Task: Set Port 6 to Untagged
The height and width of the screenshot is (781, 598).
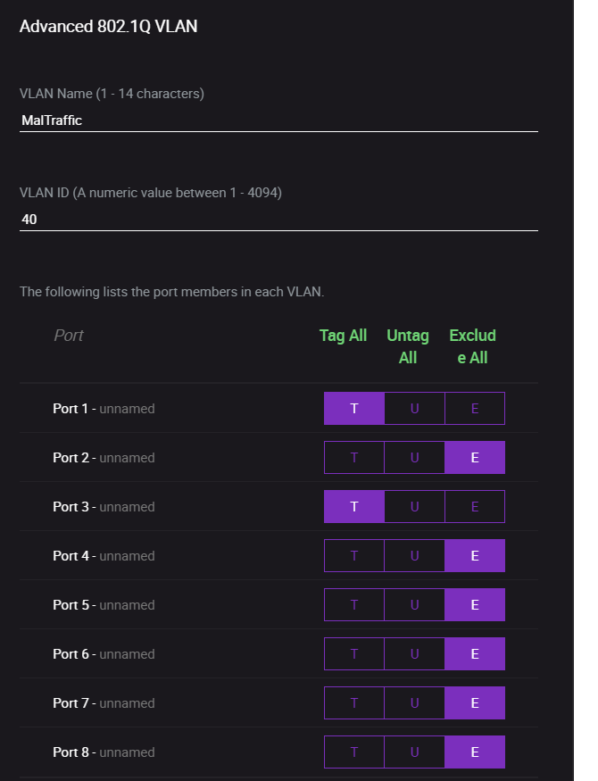Action: pos(414,654)
